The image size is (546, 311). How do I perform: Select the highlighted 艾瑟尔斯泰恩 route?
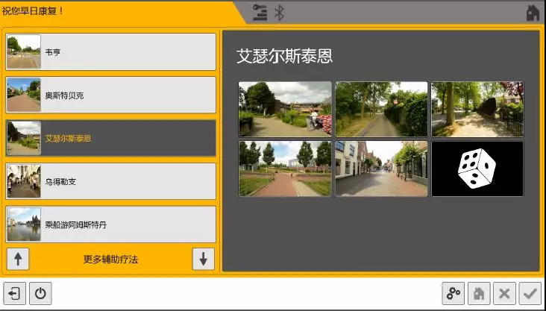click(110, 138)
